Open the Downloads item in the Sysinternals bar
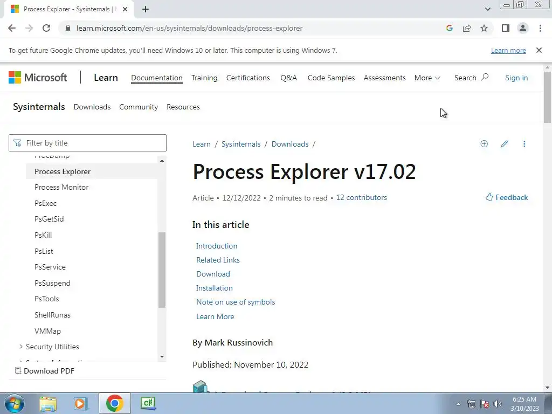This screenshot has width=552, height=414. 92,107
